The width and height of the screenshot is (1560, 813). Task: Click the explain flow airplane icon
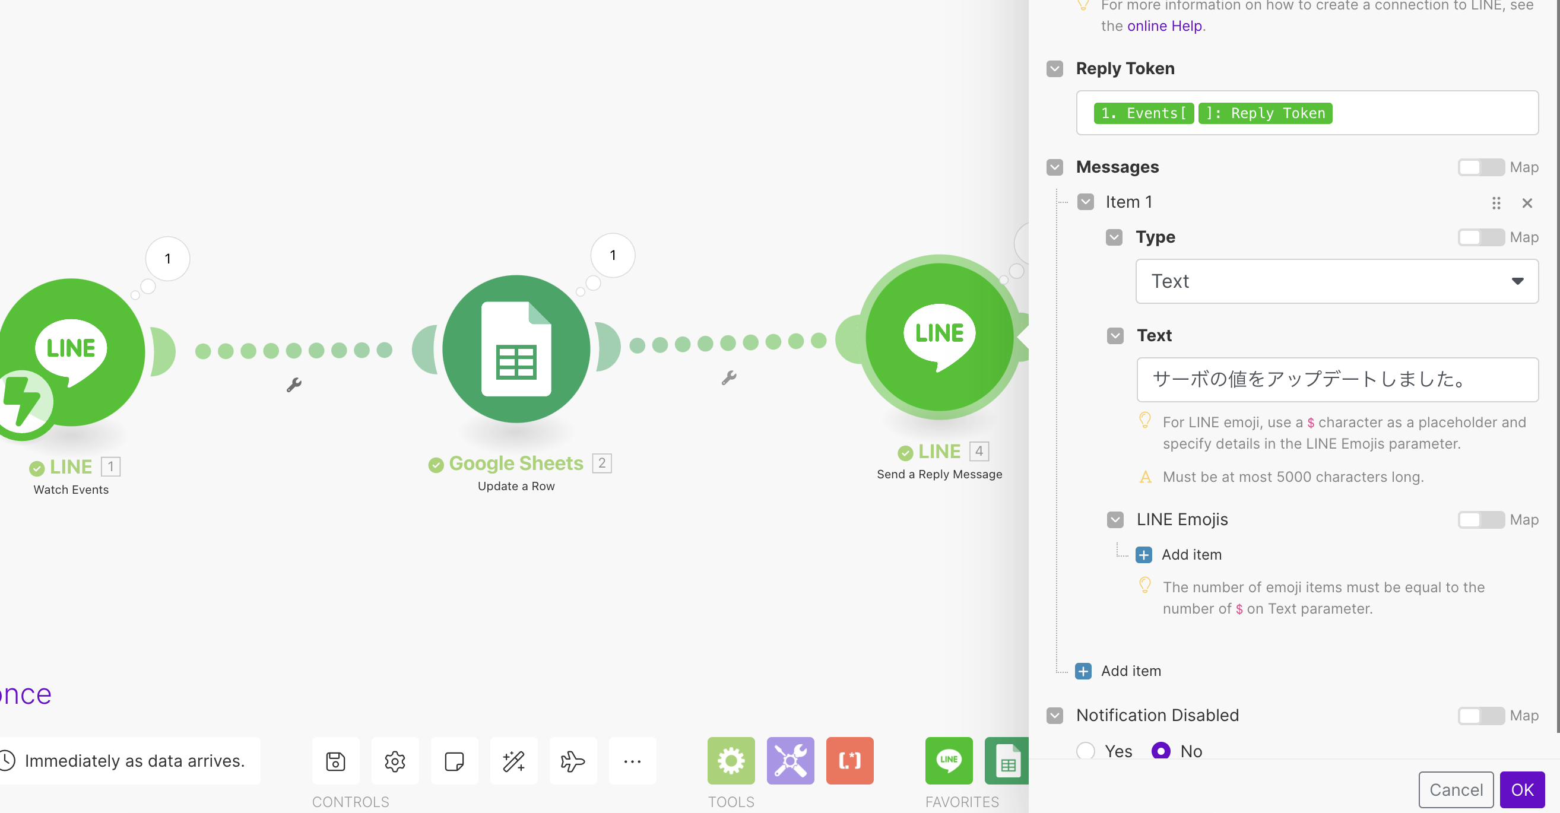point(572,761)
